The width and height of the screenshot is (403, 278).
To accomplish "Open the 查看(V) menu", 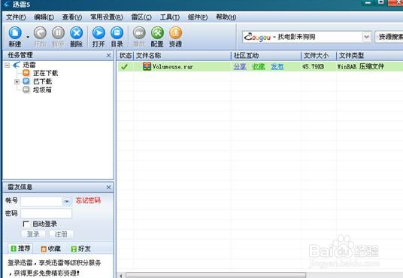I will click(72, 17).
